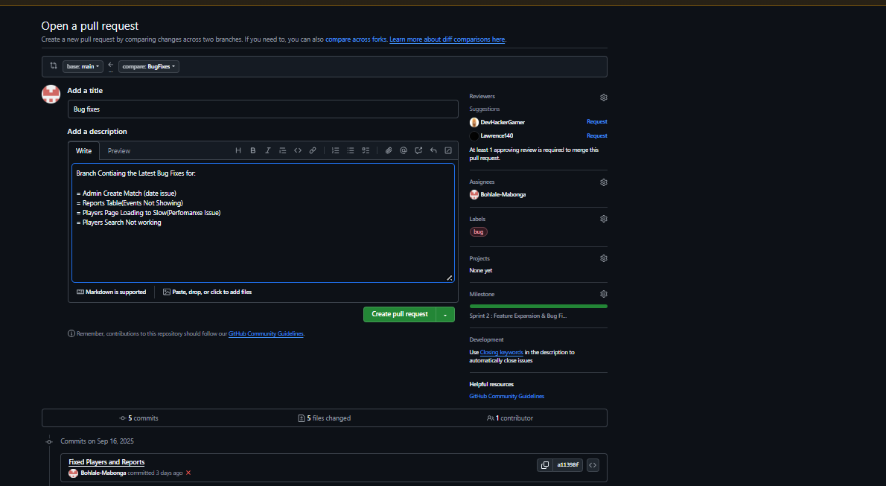Screen dimensions: 886x486
Task: Apply italic formatting to description text
Action: pos(268,150)
